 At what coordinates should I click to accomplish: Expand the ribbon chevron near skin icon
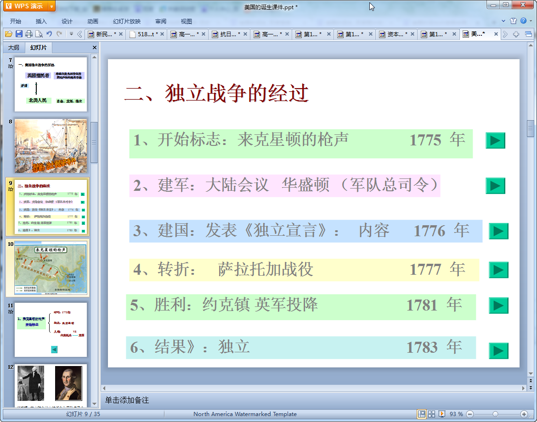point(503,21)
